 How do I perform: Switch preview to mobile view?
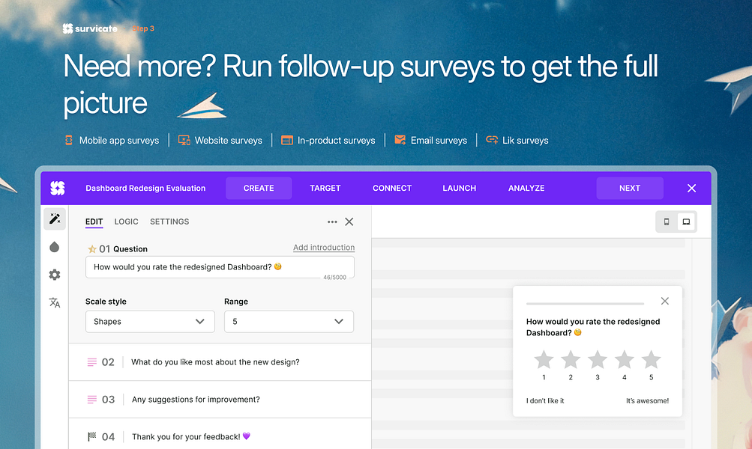pyautogui.click(x=666, y=222)
